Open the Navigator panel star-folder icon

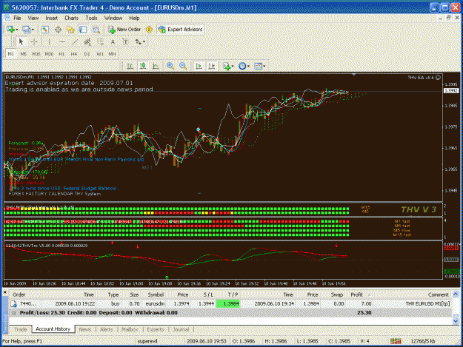click(x=70, y=30)
